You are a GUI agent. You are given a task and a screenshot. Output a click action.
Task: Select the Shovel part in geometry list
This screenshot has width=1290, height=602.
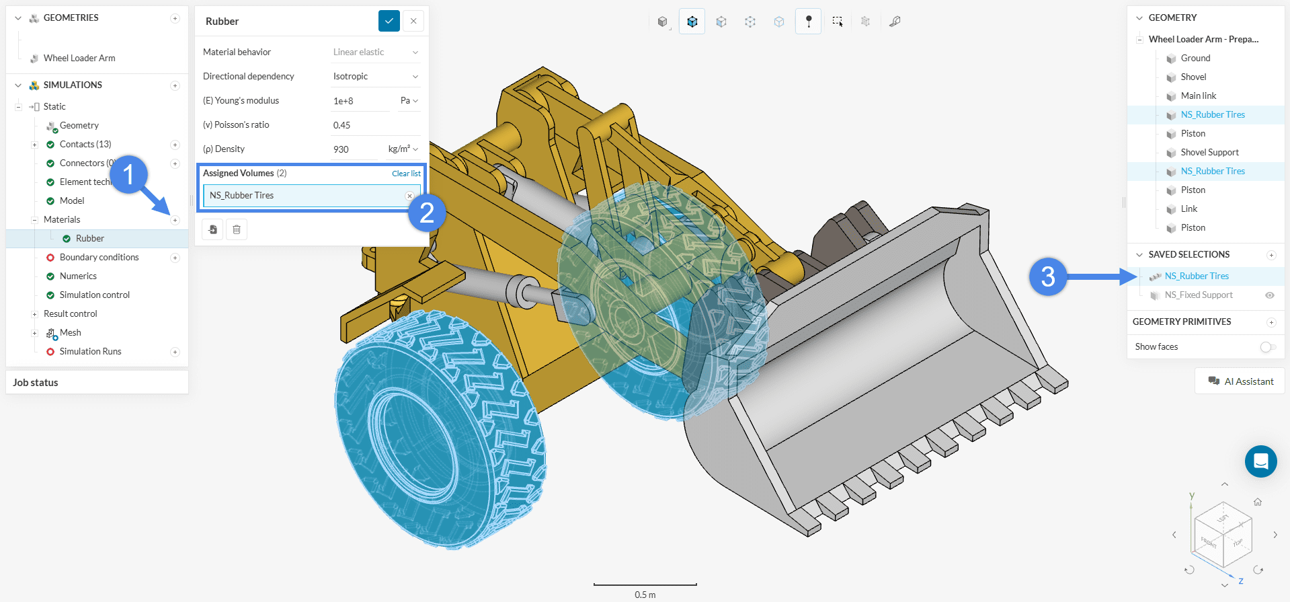(1193, 77)
